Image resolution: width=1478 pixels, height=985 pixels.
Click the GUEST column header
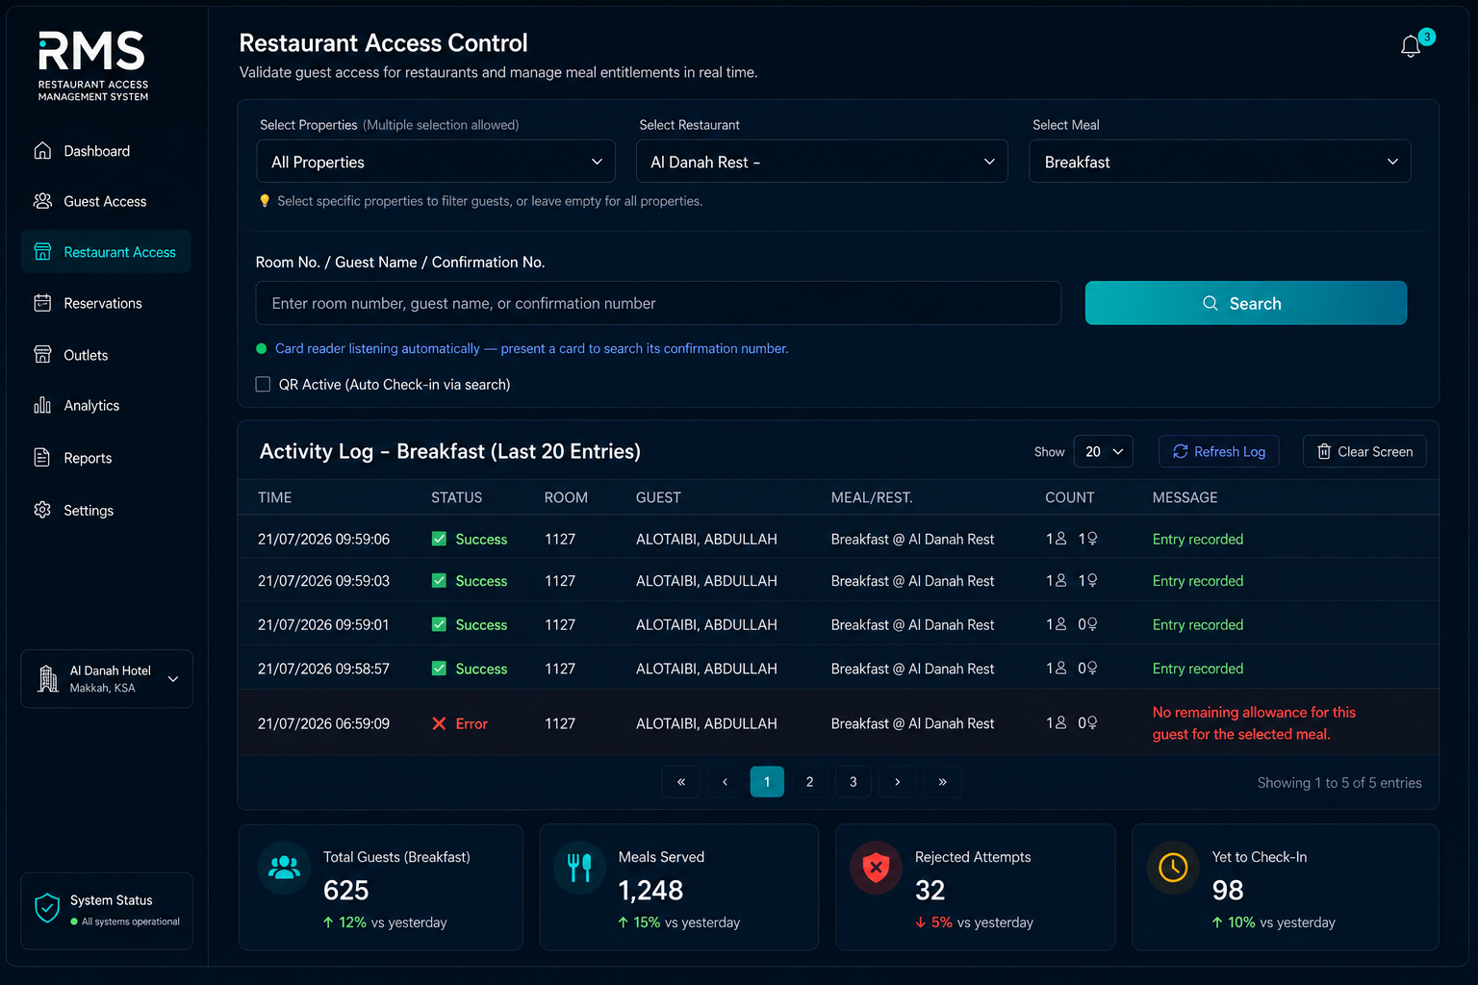pos(658,497)
